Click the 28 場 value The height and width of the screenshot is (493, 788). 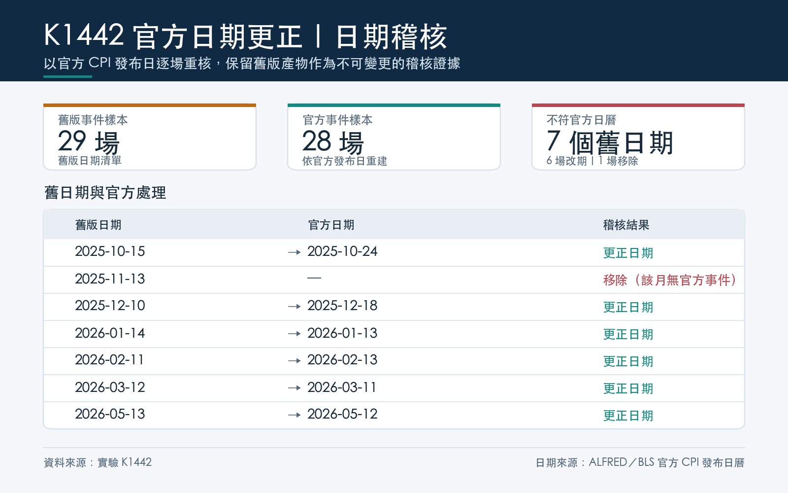pyautogui.click(x=333, y=142)
